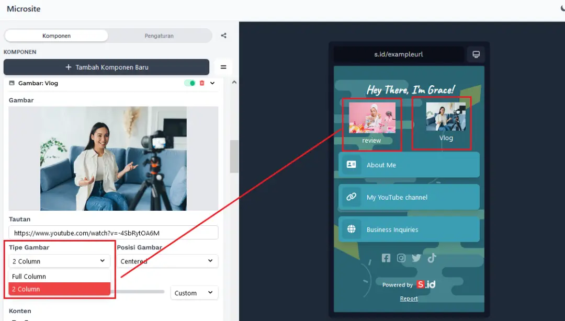Click the reorder components icon
This screenshot has width=565, height=321.
(223, 67)
